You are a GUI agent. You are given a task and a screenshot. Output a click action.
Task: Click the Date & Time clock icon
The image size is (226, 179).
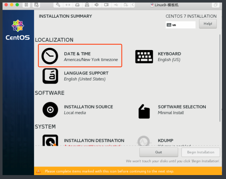tap(50, 56)
